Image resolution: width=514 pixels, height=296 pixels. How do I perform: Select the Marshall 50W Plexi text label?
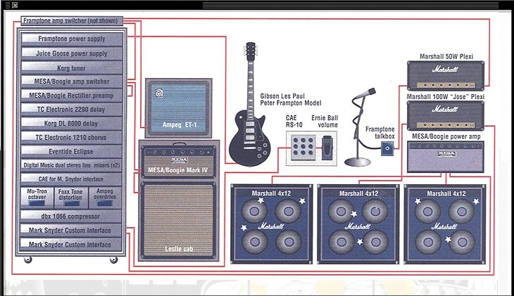(x=446, y=56)
